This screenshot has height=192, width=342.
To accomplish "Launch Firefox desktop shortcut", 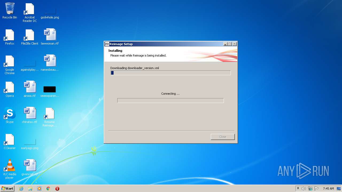I will 10,37.
